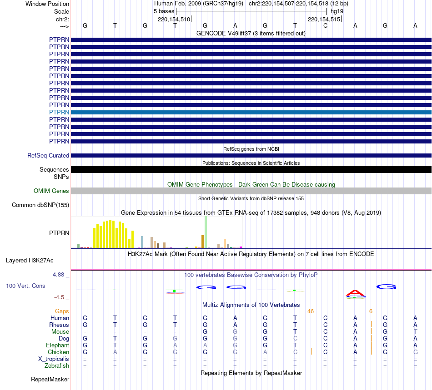This screenshot has width=432, height=390.
Task: Click the SNPs track label
Action: tap(61, 177)
